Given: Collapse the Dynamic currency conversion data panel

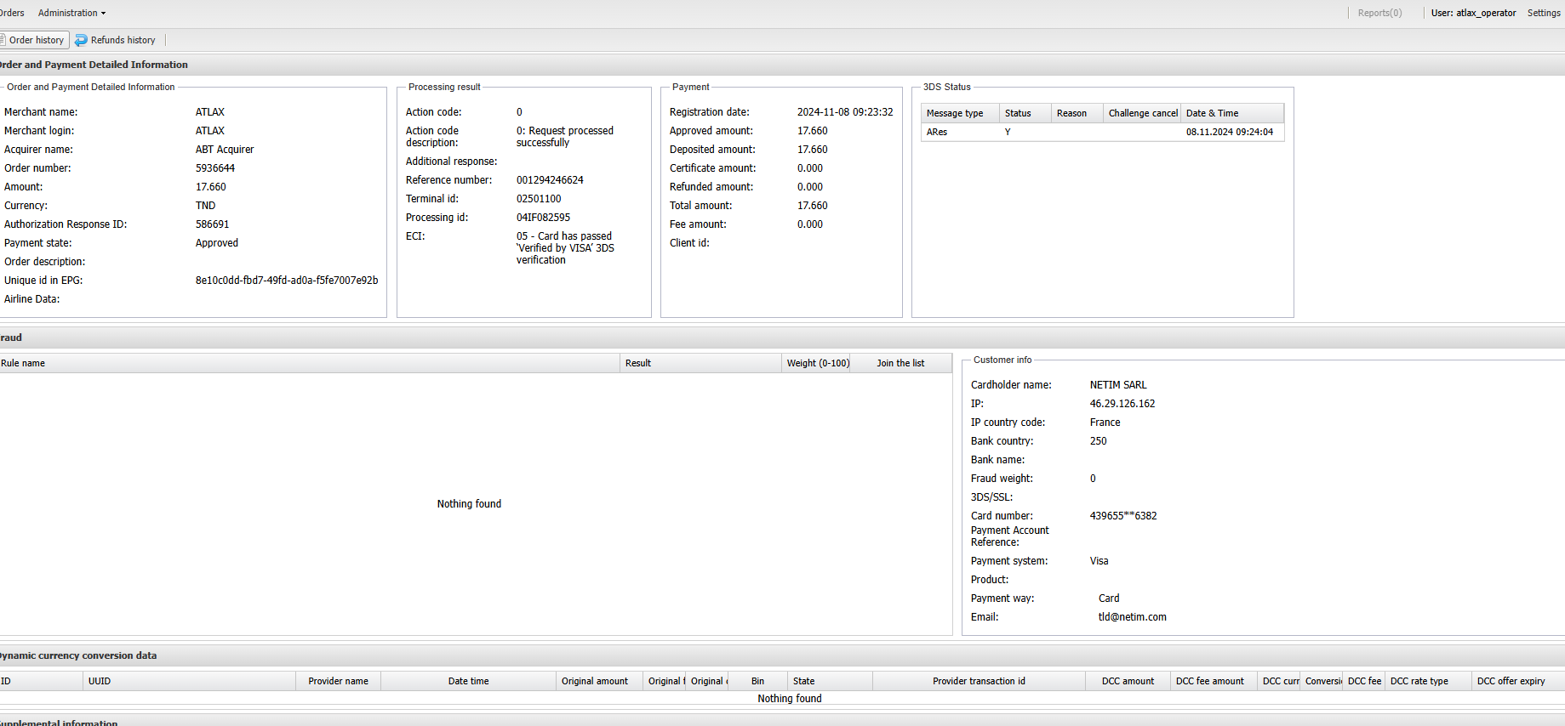Looking at the screenshot, I should click(x=78, y=655).
